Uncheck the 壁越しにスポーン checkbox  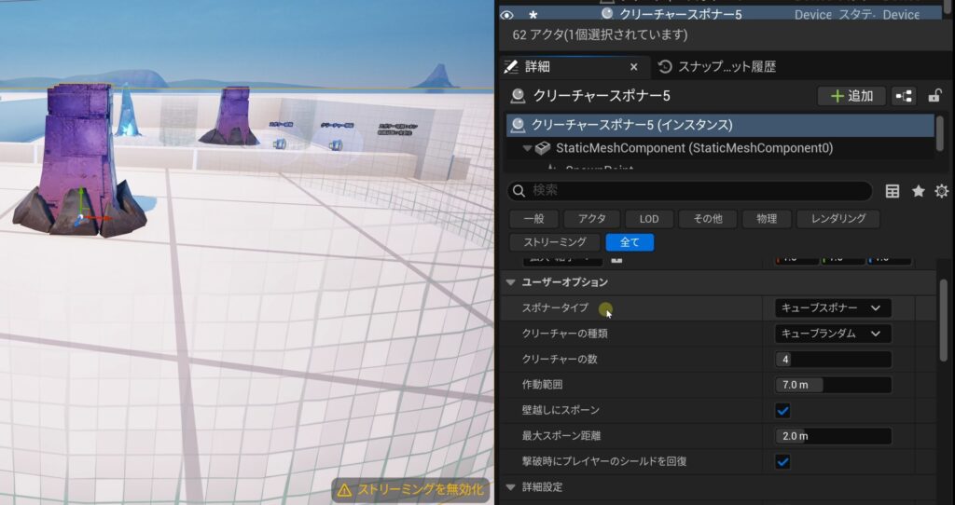click(x=783, y=410)
